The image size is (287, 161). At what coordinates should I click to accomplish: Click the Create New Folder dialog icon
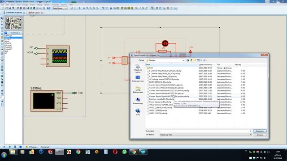coord(195,60)
